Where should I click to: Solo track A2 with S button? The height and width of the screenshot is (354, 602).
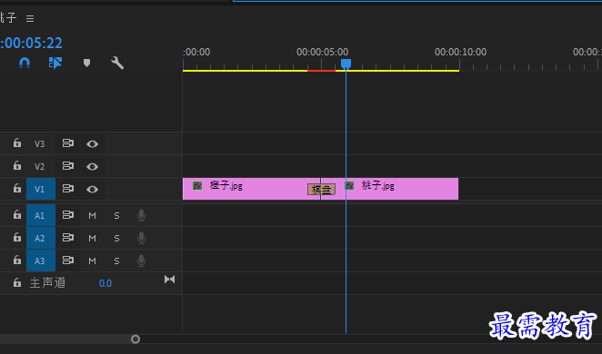click(116, 239)
